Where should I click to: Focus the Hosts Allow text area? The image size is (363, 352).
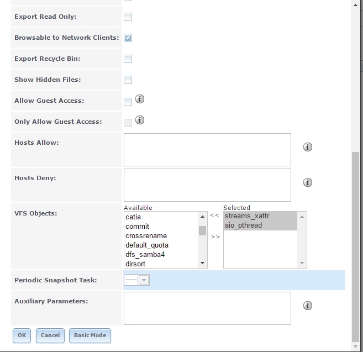click(207, 150)
